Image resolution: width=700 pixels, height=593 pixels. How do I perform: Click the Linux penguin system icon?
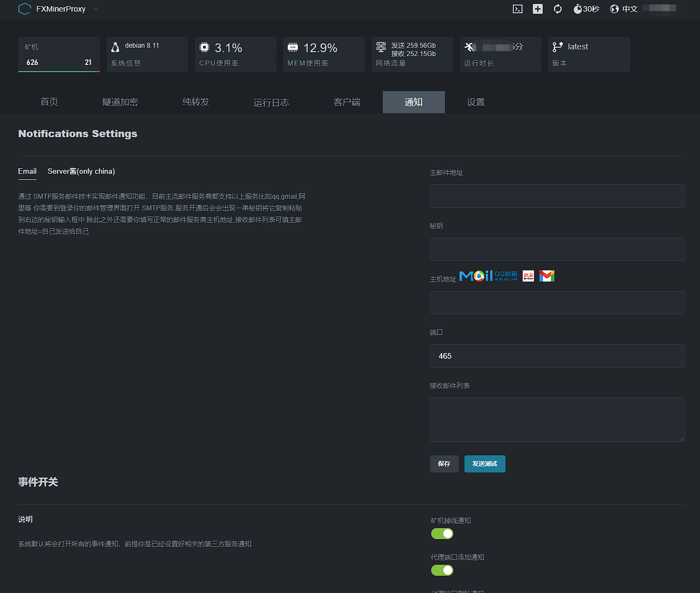[x=116, y=47]
